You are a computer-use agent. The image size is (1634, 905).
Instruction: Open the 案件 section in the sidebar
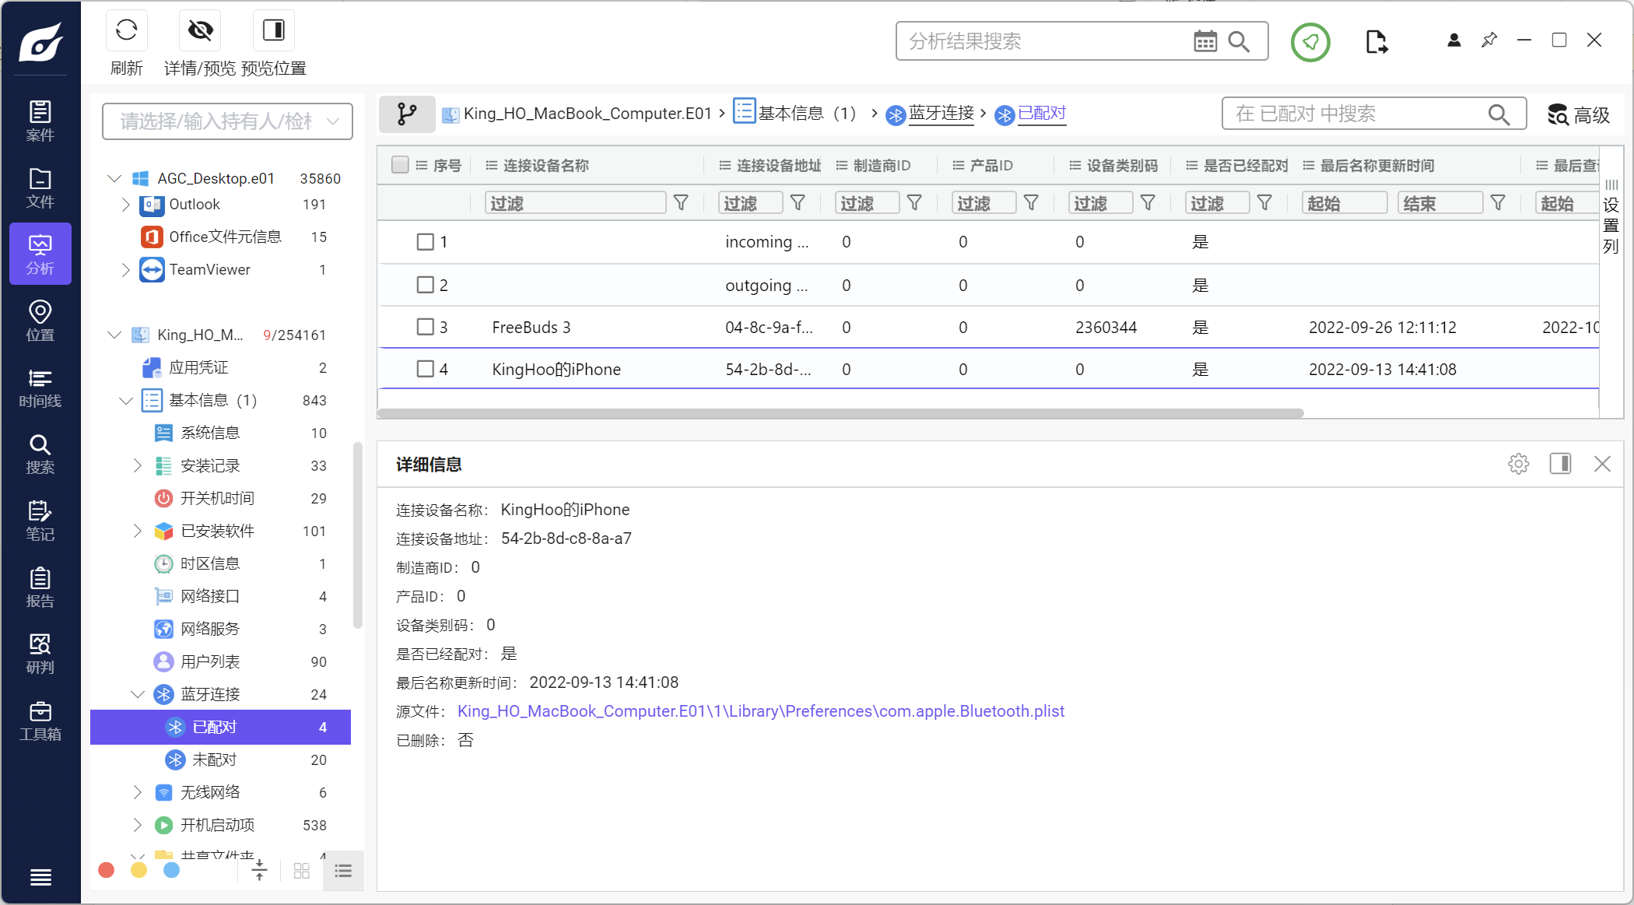[x=40, y=121]
